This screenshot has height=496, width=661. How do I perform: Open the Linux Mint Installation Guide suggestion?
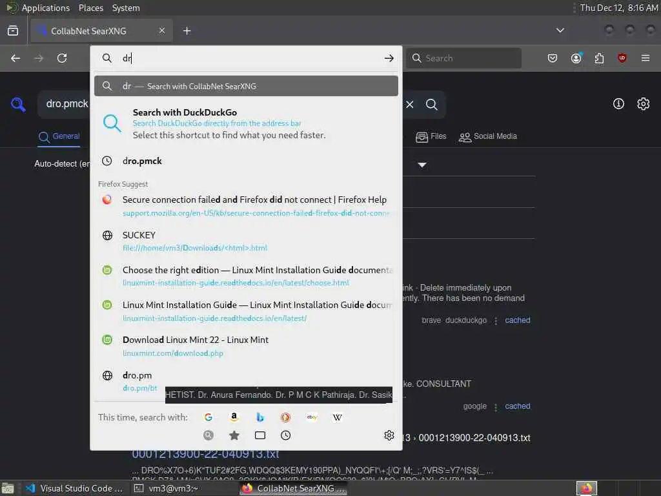246,311
